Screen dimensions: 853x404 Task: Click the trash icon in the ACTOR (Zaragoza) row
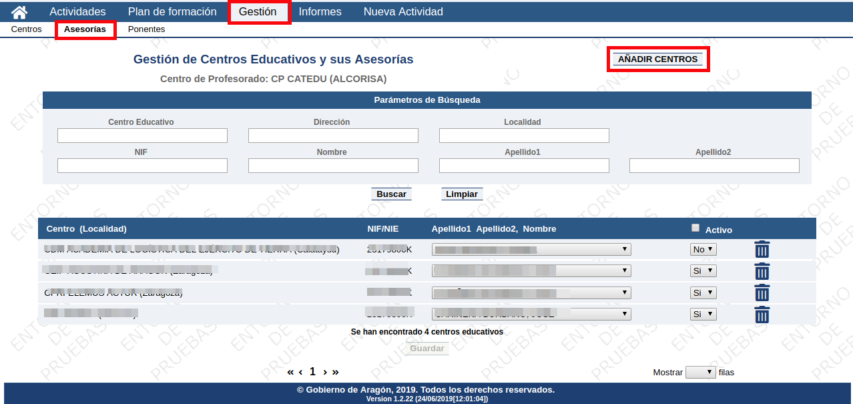pos(762,293)
